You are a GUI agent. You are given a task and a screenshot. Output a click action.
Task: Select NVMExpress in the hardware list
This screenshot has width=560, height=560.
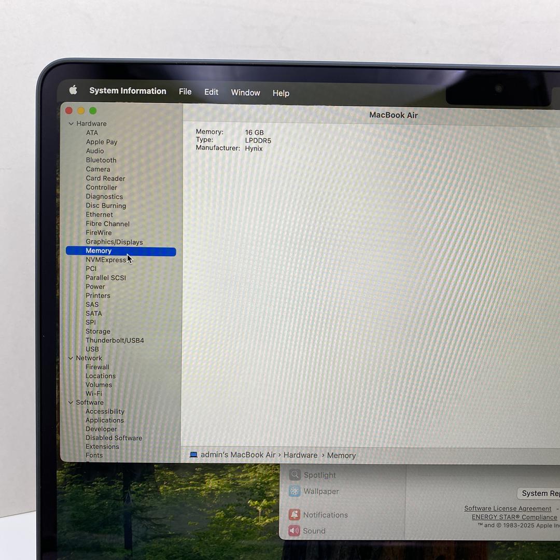click(106, 260)
